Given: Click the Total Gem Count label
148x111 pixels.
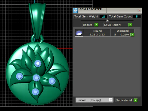Looking at the screenshot, I should [120, 17].
